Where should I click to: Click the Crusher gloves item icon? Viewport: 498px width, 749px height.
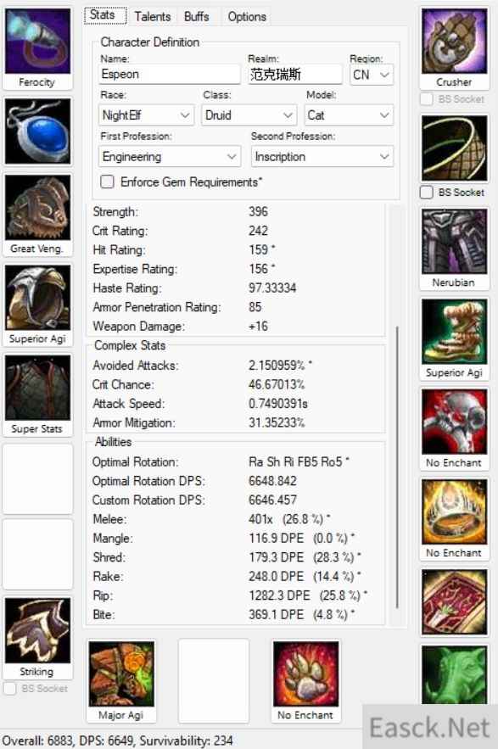[x=455, y=41]
